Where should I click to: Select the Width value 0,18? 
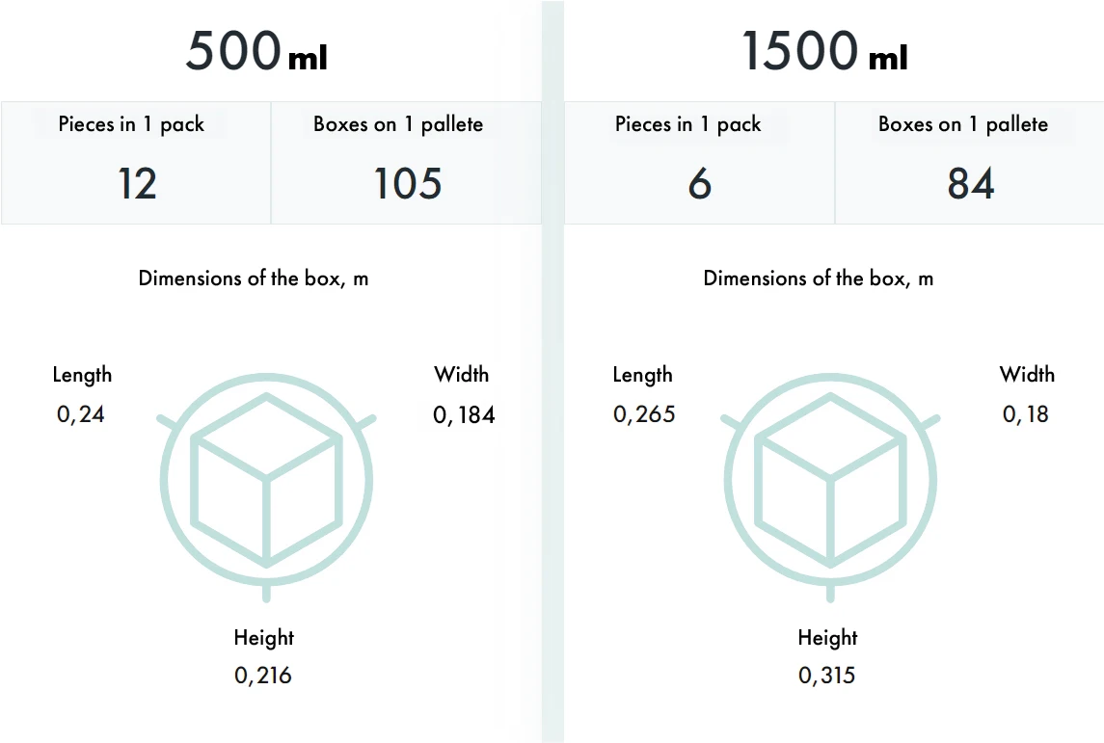pos(1026,414)
